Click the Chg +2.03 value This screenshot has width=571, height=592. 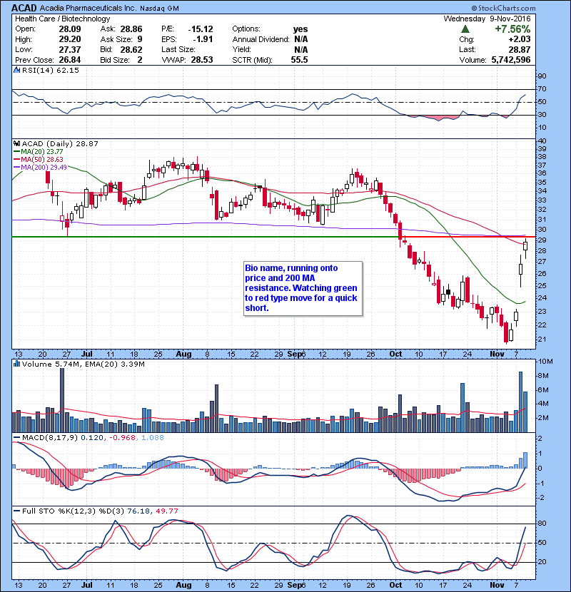(519, 39)
